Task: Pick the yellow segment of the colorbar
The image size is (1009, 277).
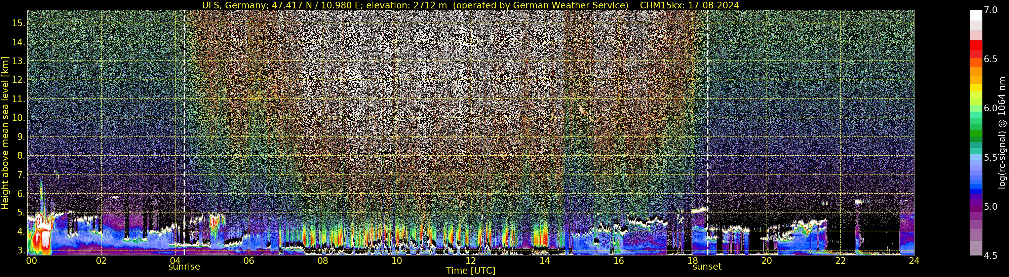Action: (x=976, y=87)
